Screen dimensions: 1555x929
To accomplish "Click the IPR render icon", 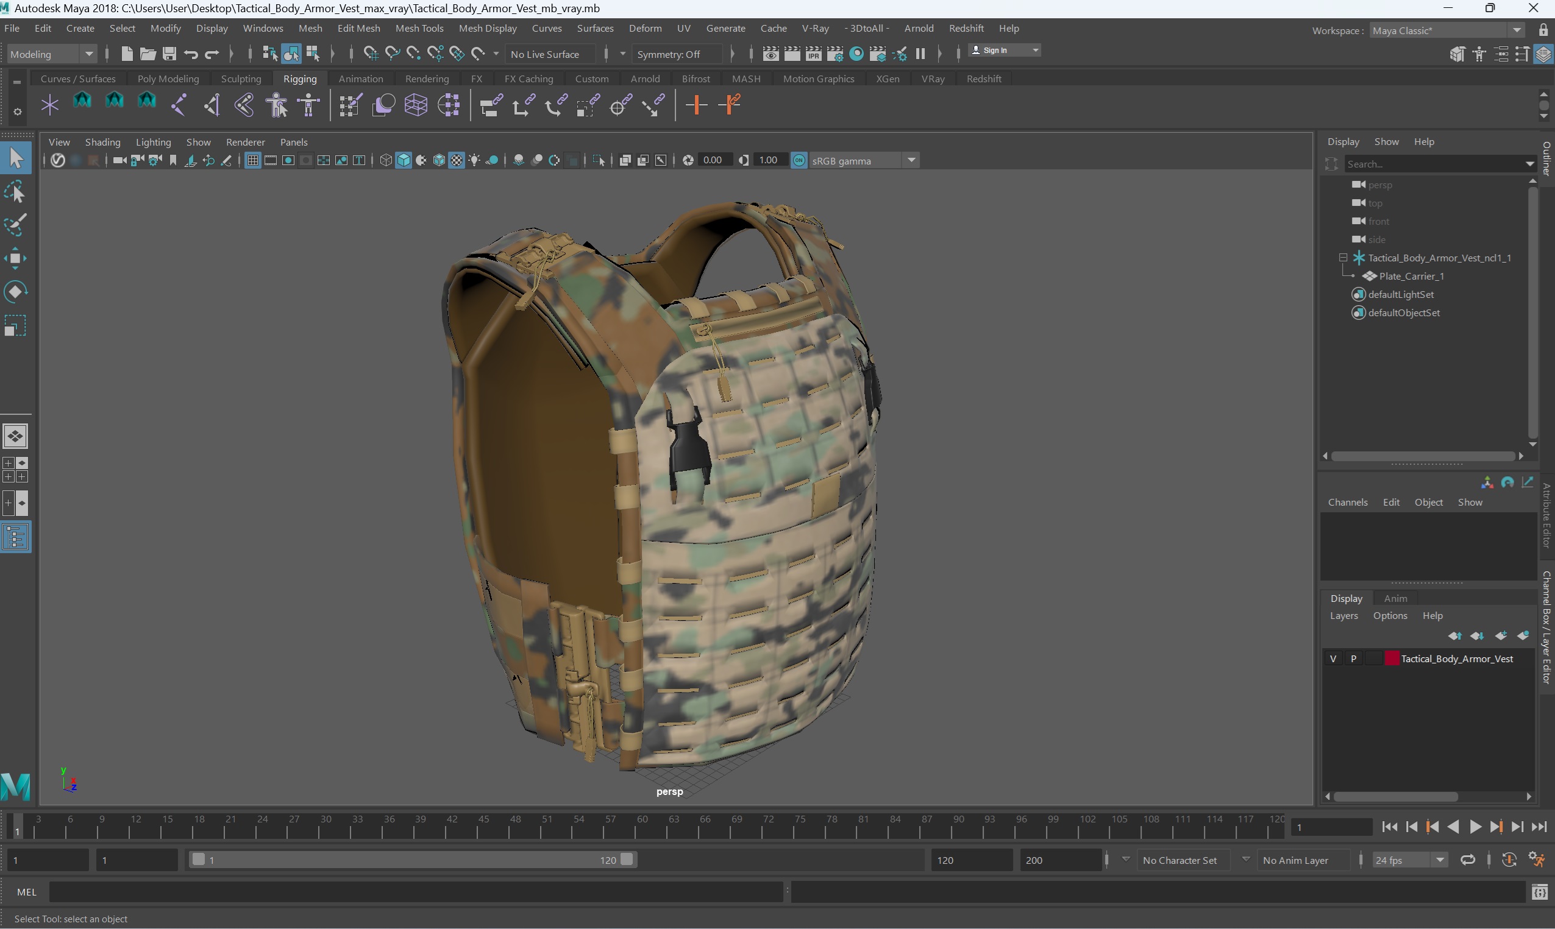I will tap(814, 54).
